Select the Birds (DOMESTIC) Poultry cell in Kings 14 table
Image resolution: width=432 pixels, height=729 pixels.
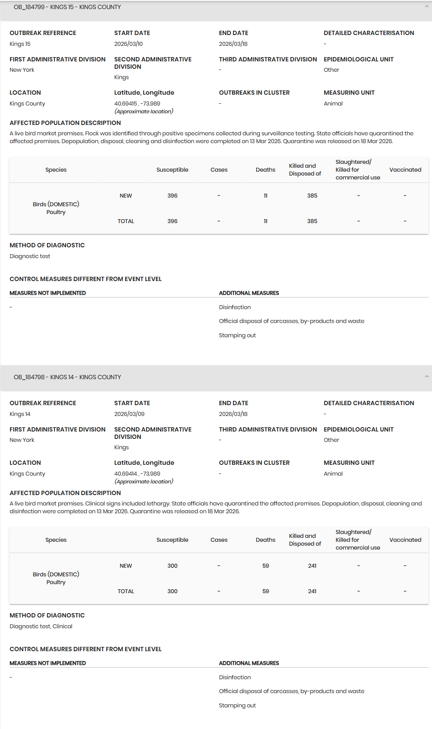tap(56, 578)
